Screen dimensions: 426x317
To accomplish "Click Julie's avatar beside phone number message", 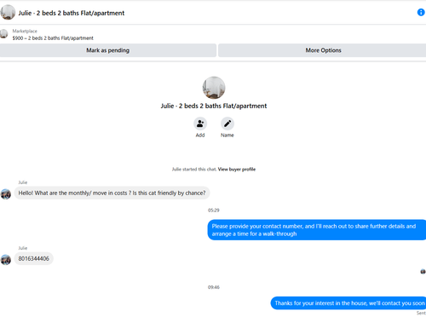I will (6, 260).
